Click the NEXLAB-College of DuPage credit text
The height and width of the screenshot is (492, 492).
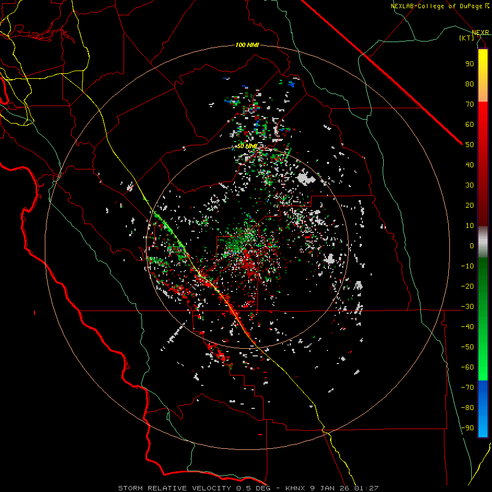[437, 6]
